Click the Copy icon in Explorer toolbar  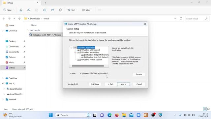tap(29, 10)
